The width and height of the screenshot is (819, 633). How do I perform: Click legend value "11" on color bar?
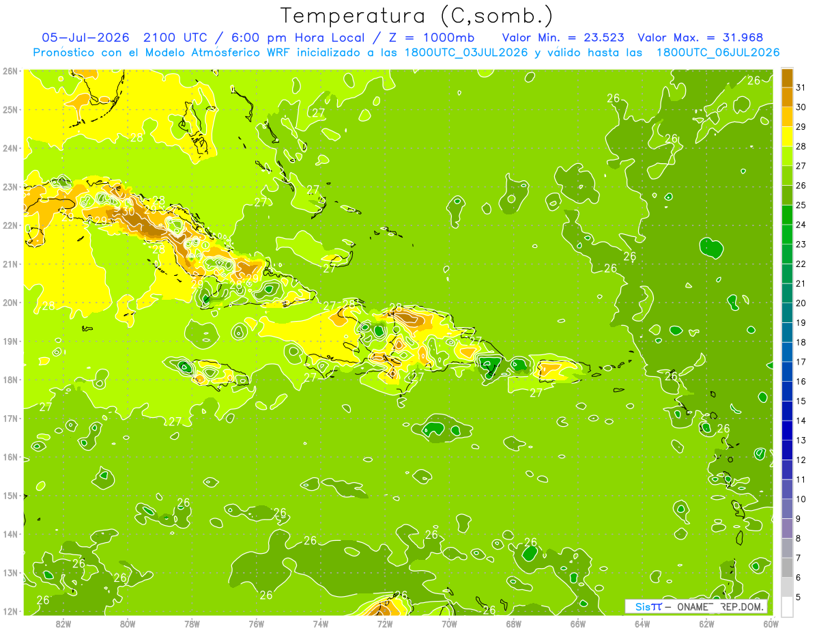tap(801, 480)
